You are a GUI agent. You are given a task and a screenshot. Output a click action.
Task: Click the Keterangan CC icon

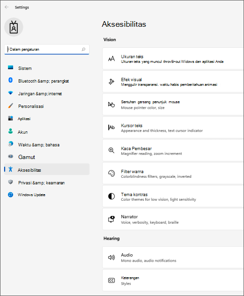click(111, 281)
